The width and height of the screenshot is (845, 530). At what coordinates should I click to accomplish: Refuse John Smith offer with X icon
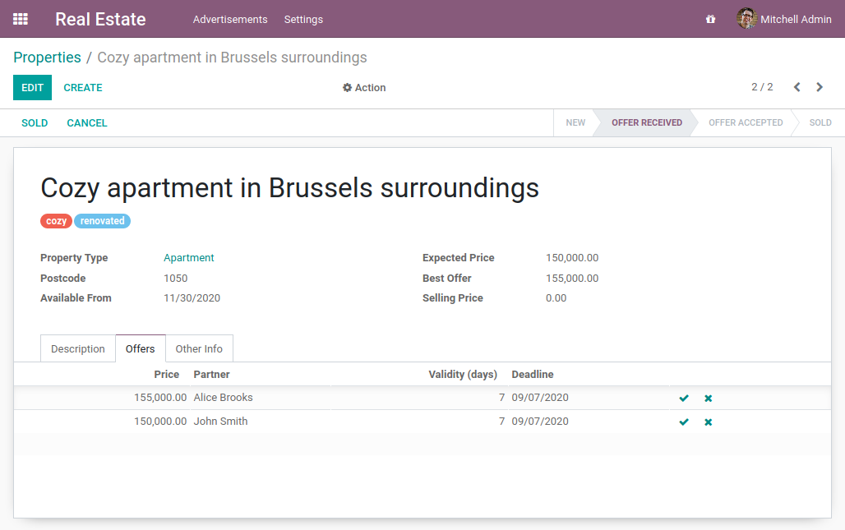pos(708,422)
